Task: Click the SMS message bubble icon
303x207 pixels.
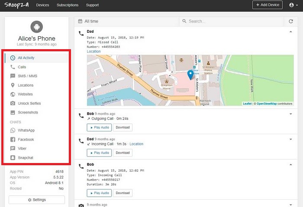Action: (13, 76)
